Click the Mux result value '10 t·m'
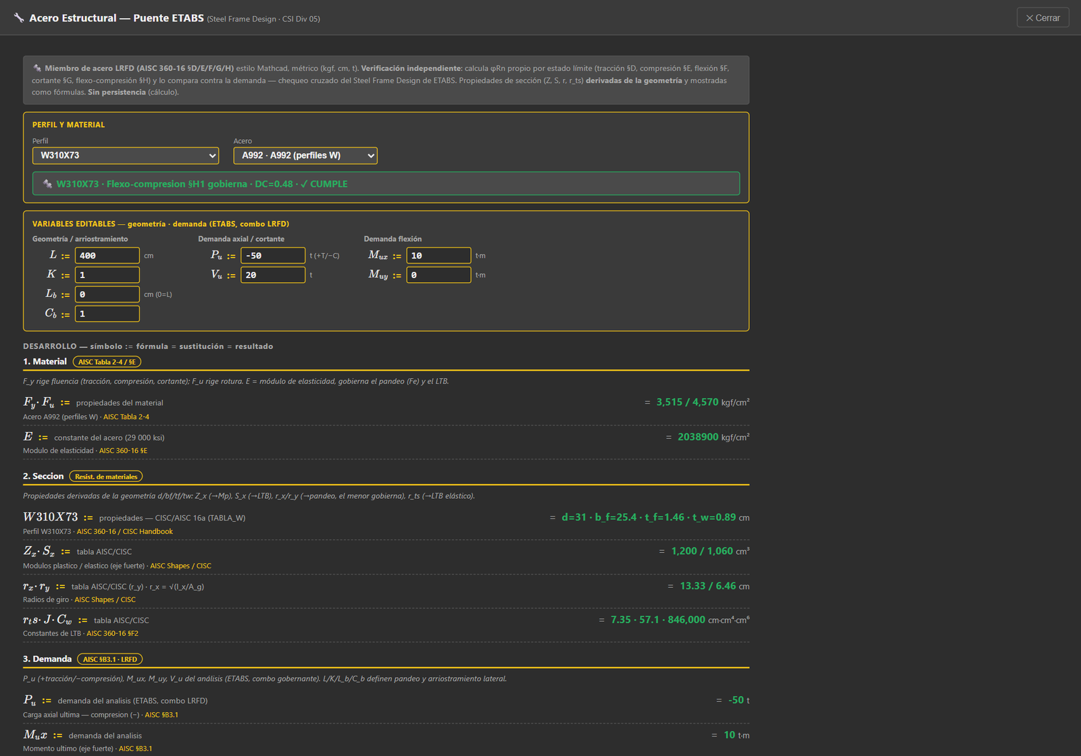Viewport: 1081px width, 756px height. (736, 736)
